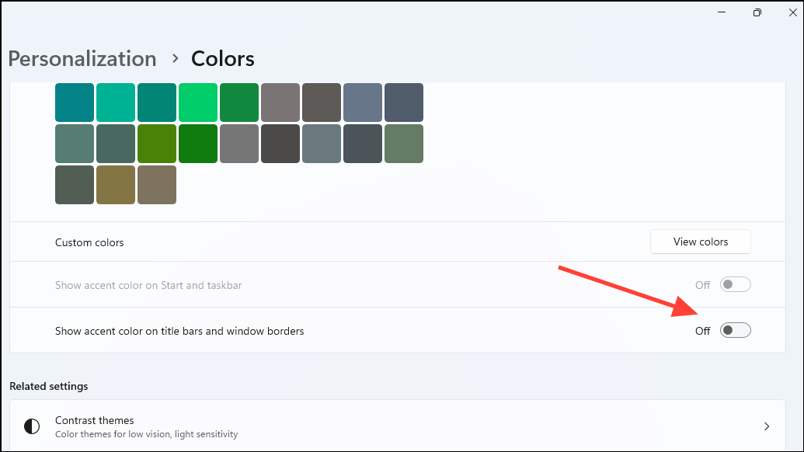Pick the khaki gold swatch in bottom row

(x=116, y=185)
